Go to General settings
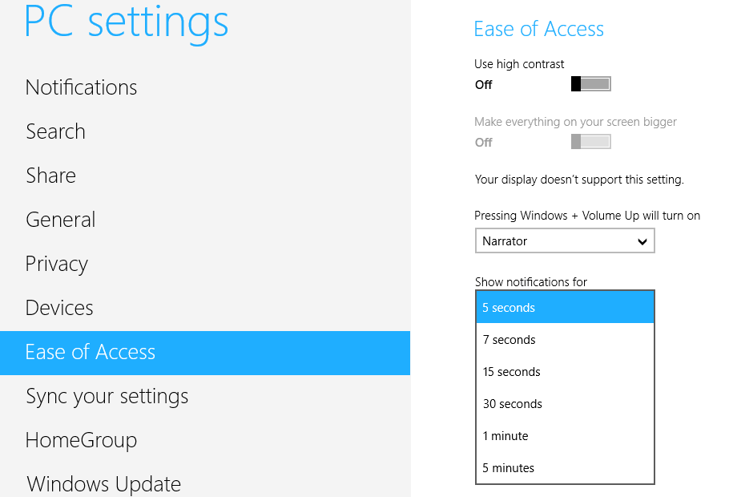 tap(61, 220)
